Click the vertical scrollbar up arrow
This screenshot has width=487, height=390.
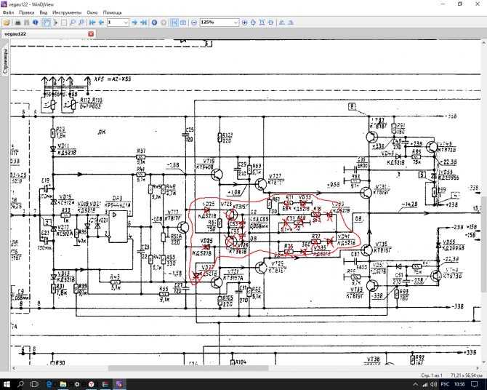(484, 42)
